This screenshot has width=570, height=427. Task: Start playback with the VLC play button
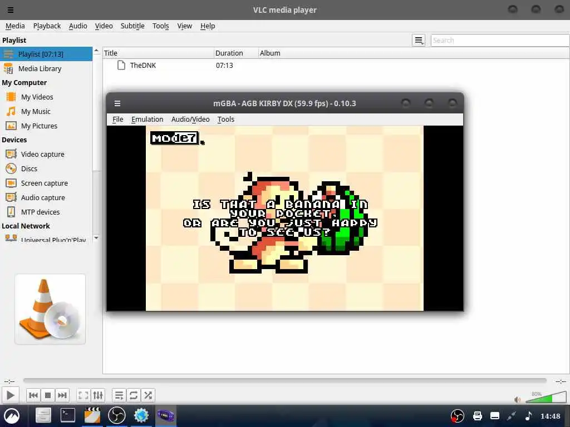click(x=10, y=395)
